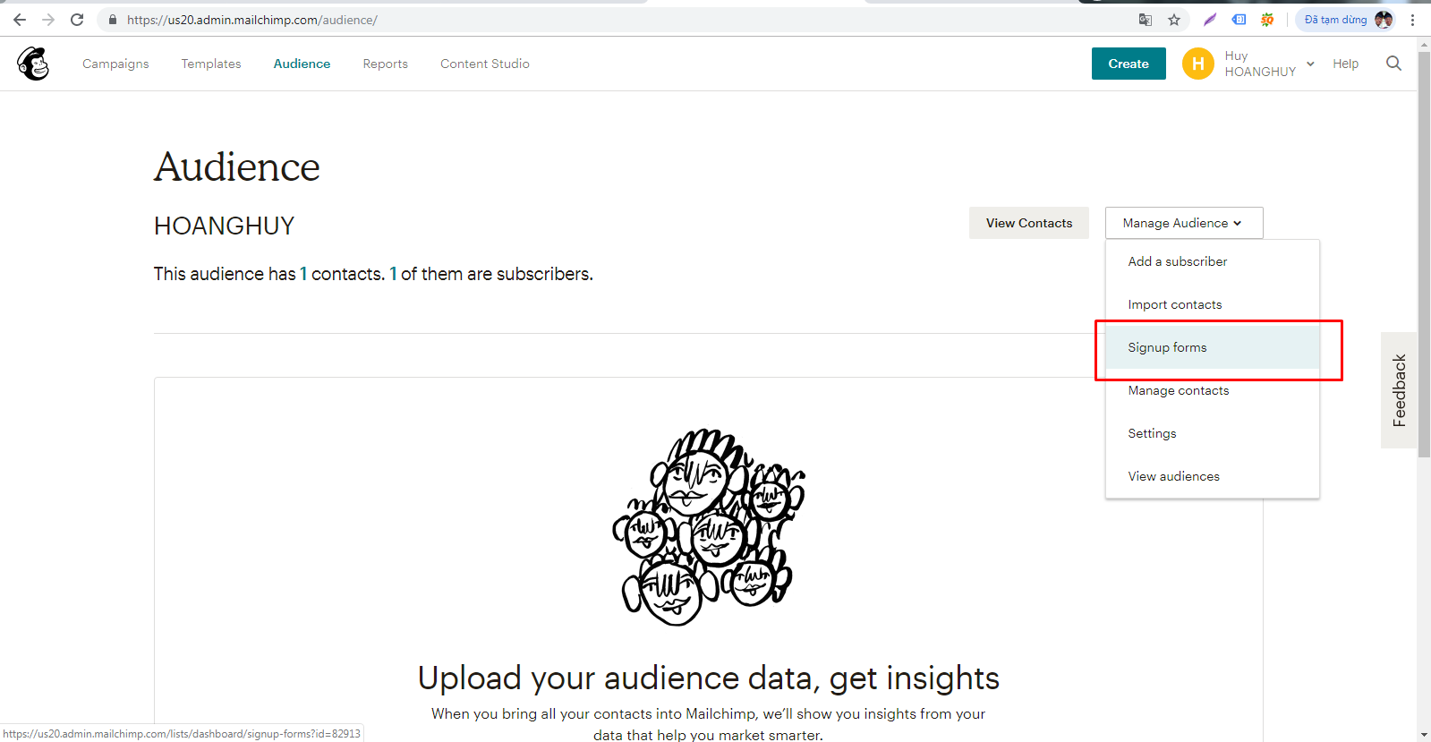
Task: Click the blue tag extension icon
Action: coord(1239,20)
